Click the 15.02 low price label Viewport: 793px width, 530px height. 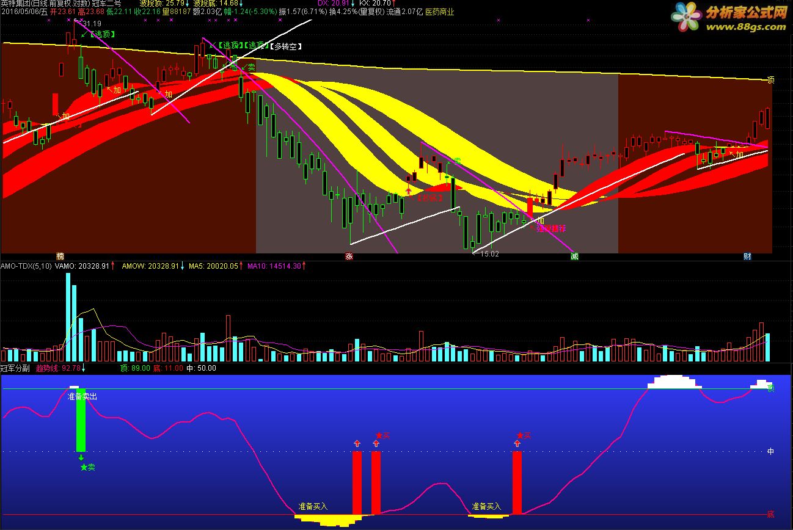[x=490, y=254]
